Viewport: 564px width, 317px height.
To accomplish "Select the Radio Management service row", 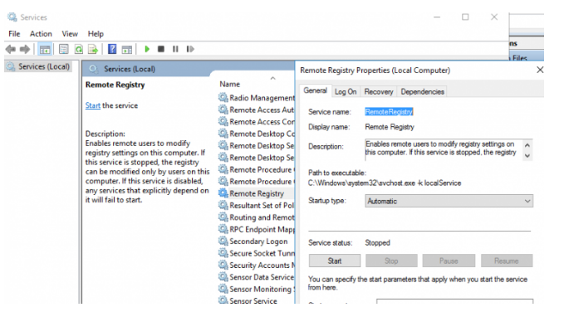I will [x=257, y=97].
